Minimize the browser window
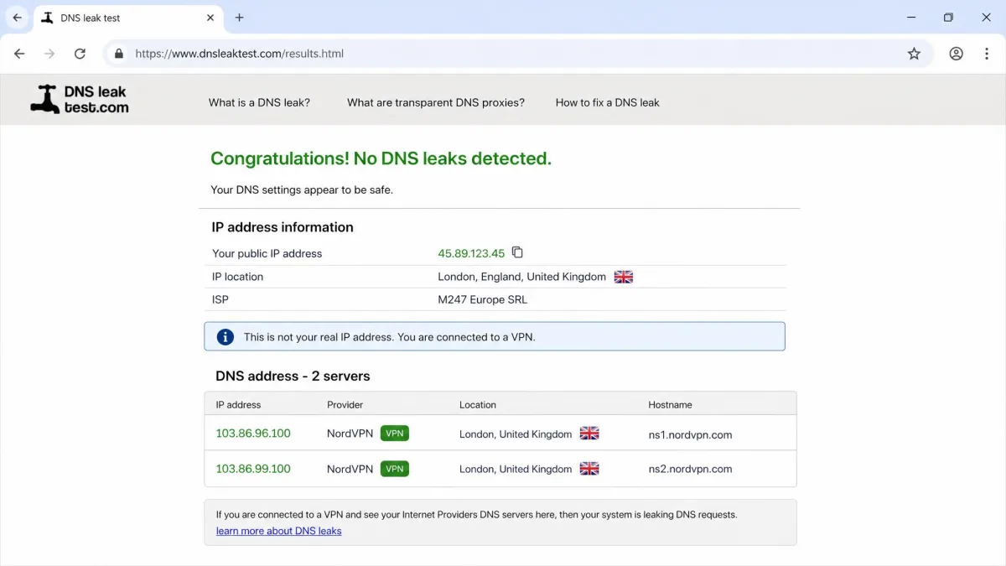Viewport: 1006px width, 566px height. (x=910, y=18)
